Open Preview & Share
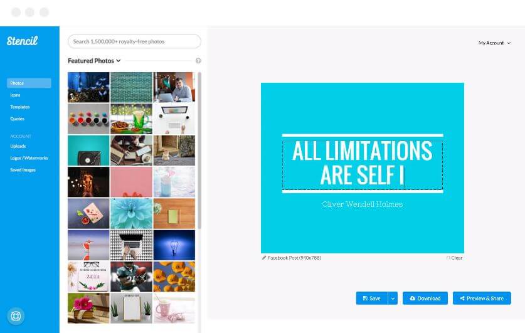Viewport: 525px width, 333px height. pos(482,298)
